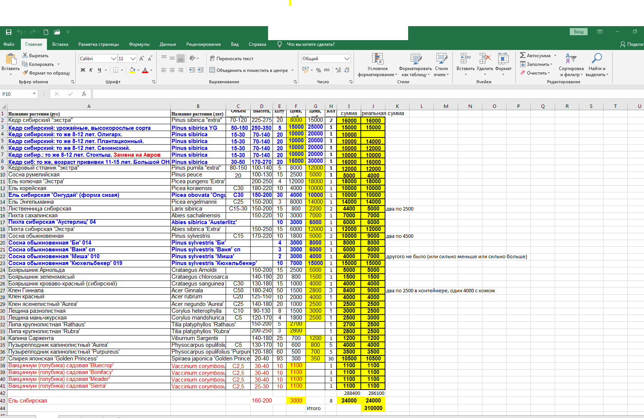
Task: Toggle top vertical alignment
Action: tap(164, 58)
